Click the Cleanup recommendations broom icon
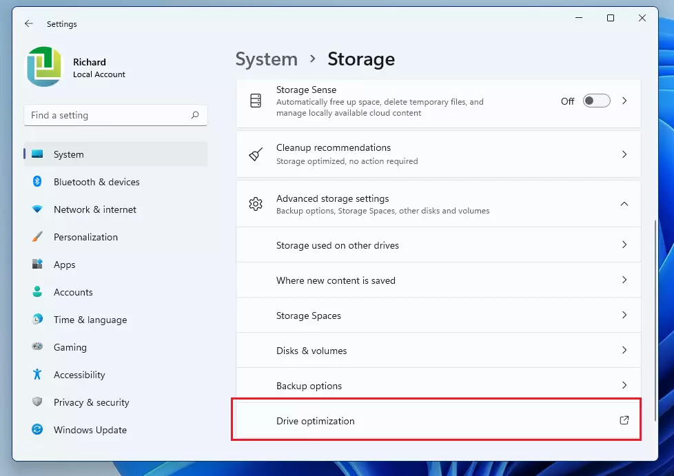Image resolution: width=674 pixels, height=476 pixels. (256, 154)
